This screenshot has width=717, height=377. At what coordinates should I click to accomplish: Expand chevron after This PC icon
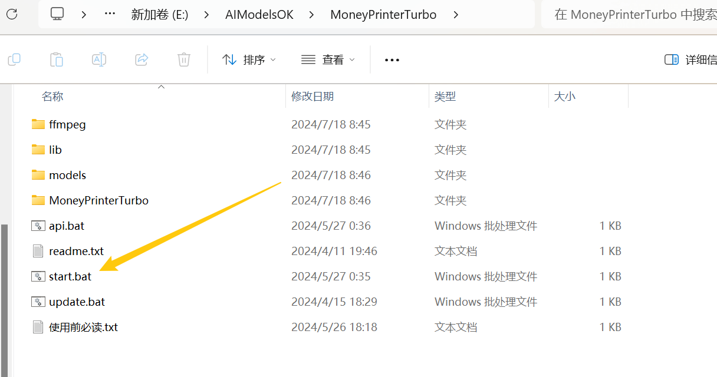coord(84,14)
